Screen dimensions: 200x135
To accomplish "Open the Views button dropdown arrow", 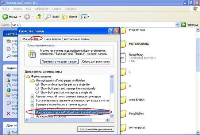I will tap(89, 17).
